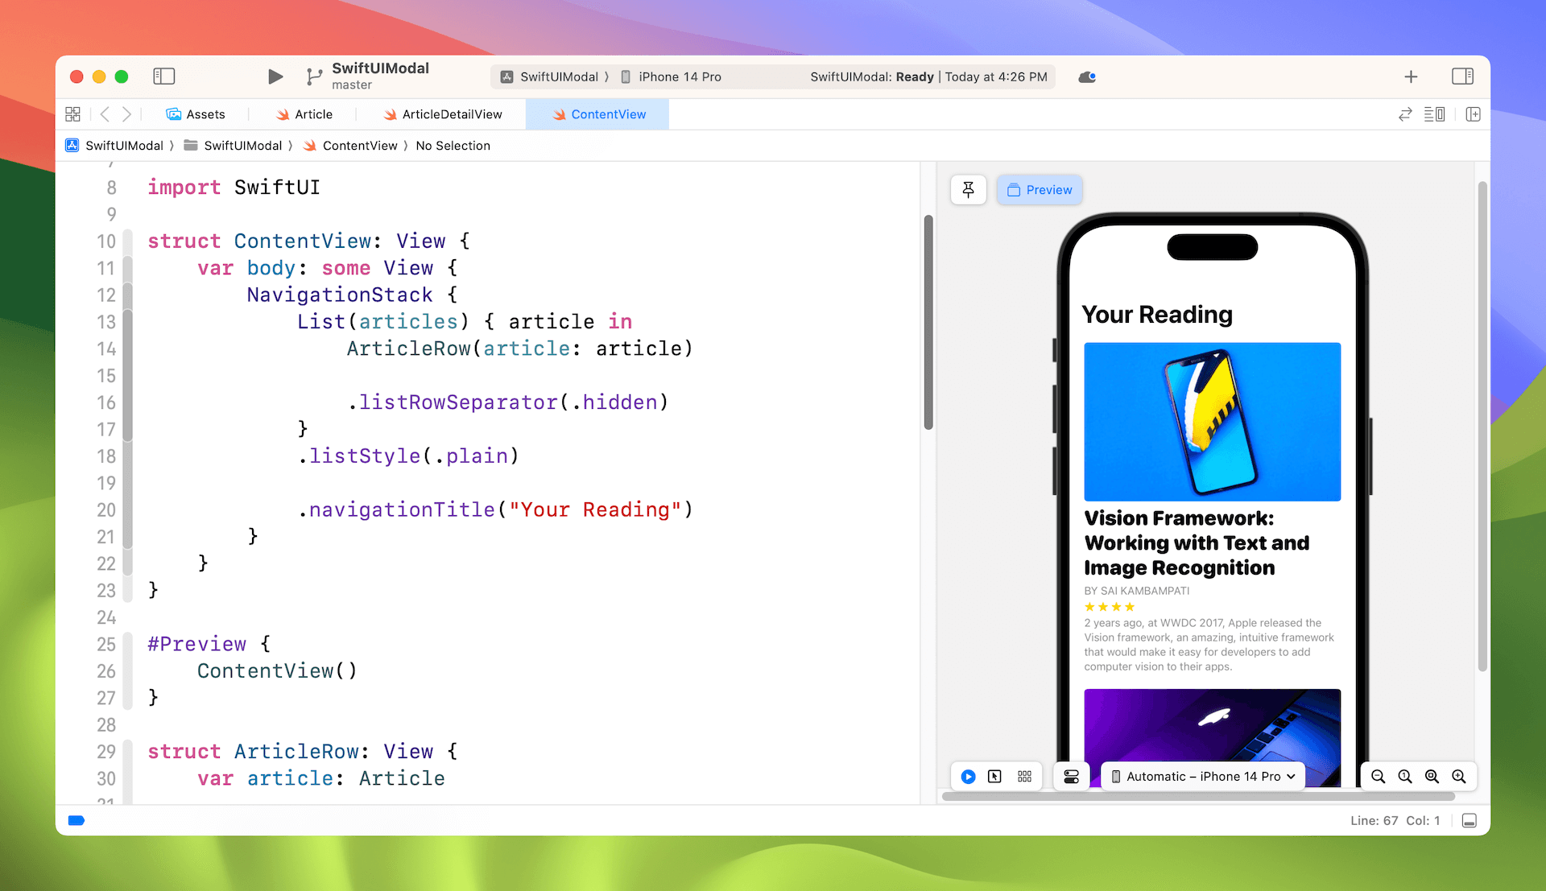Viewport: 1546px width, 891px height.
Task: Open iPhone 14 Pro run destination selector
Action: [679, 77]
